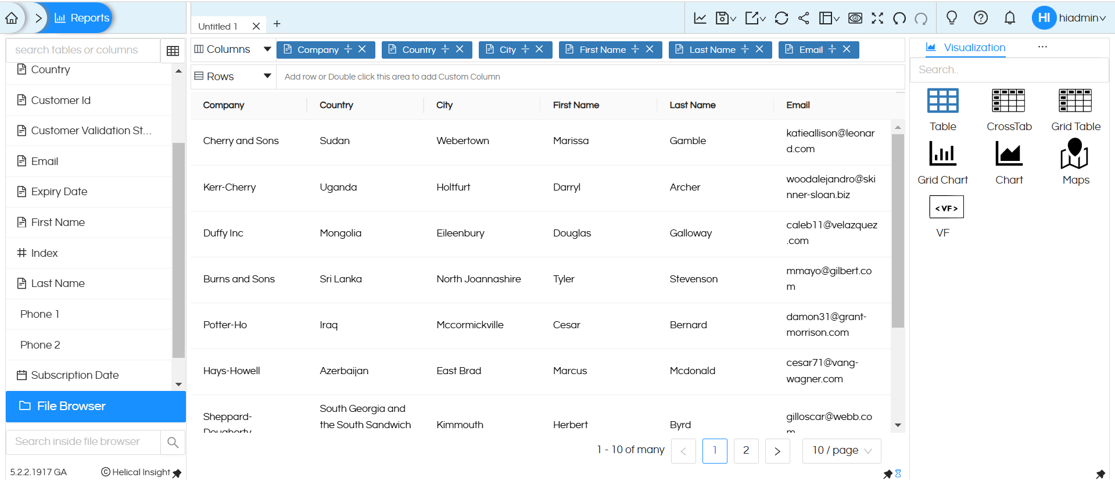1115x481 pixels.
Task: Open the File Browser panel
Action: (x=96, y=406)
